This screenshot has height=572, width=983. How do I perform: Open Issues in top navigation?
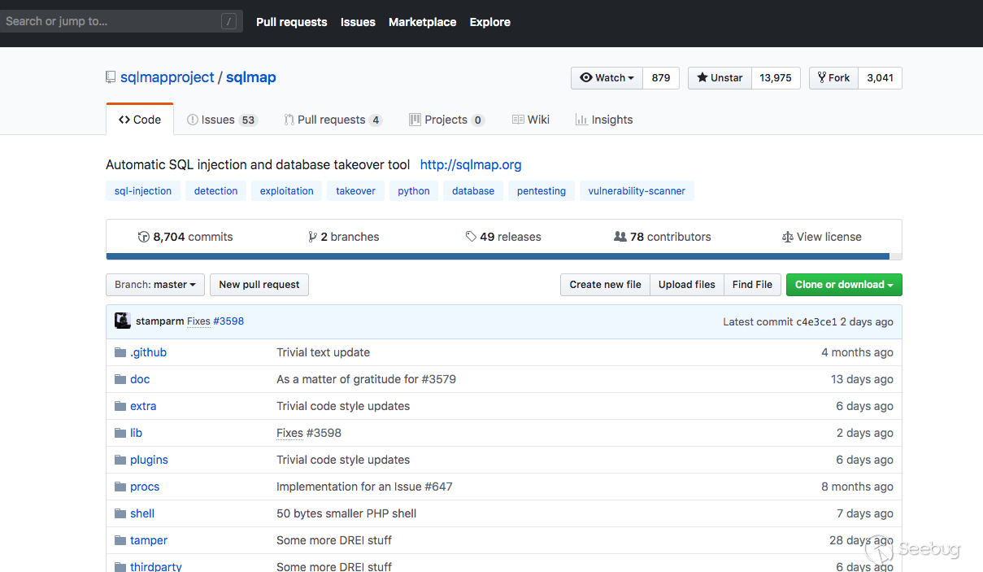358,22
